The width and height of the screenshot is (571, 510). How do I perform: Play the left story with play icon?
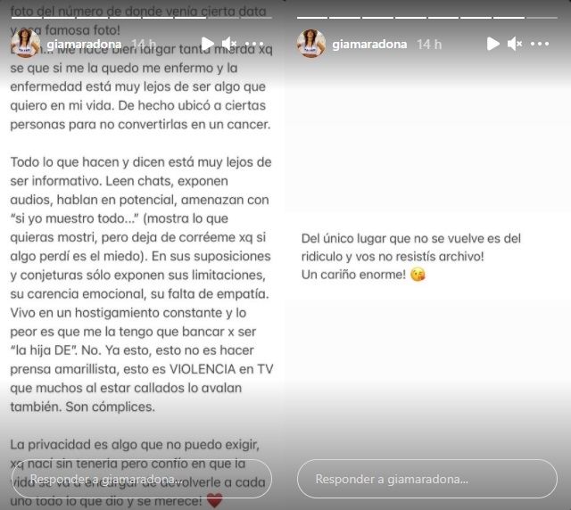click(x=208, y=44)
